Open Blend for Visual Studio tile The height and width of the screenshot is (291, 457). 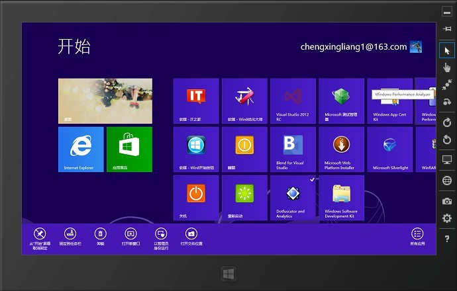(x=293, y=149)
